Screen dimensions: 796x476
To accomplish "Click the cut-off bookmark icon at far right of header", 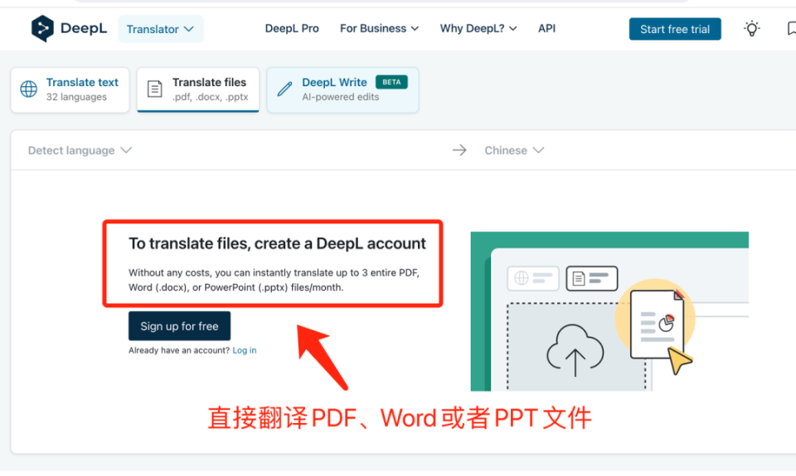I will point(791,28).
